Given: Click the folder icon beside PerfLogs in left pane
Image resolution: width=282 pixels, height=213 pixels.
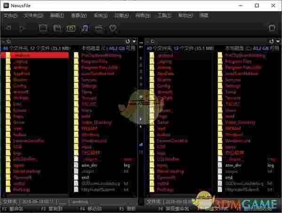Looking at the screenshot, I should click(x=8, y=189).
